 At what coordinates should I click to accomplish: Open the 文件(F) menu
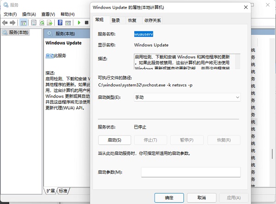click(x=10, y=14)
